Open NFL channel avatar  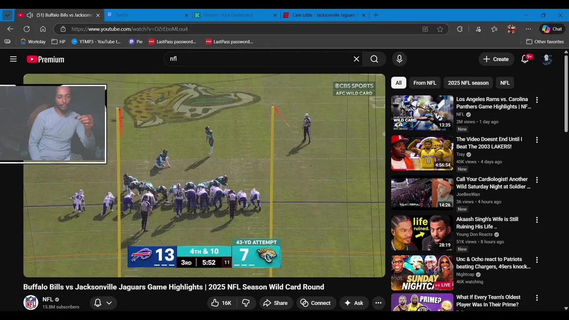[31, 303]
